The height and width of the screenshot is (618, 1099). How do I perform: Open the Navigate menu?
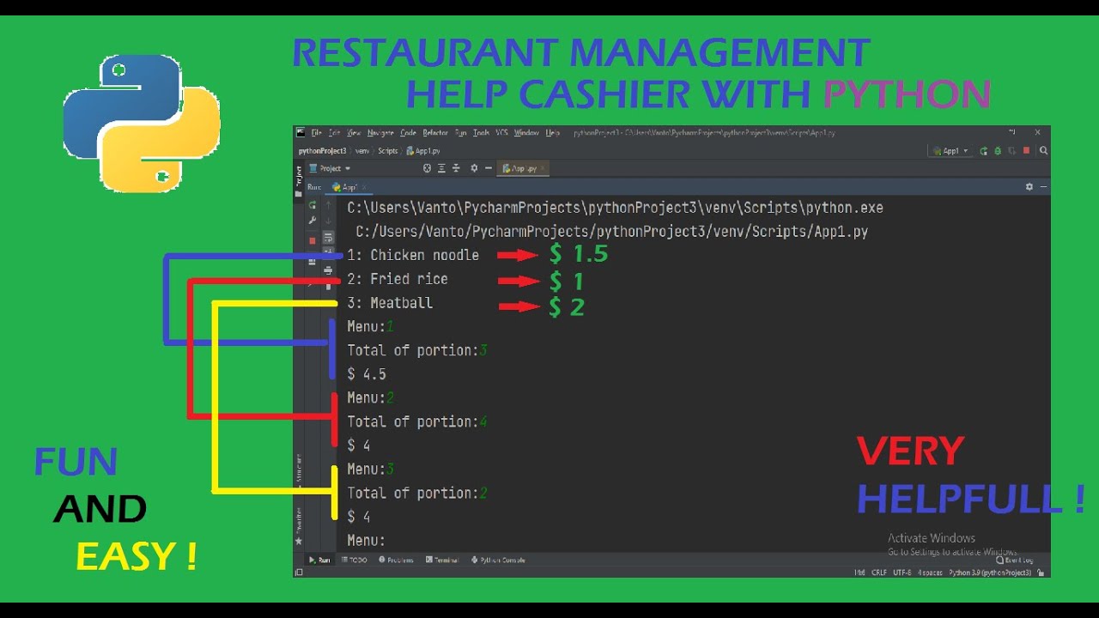(x=380, y=133)
